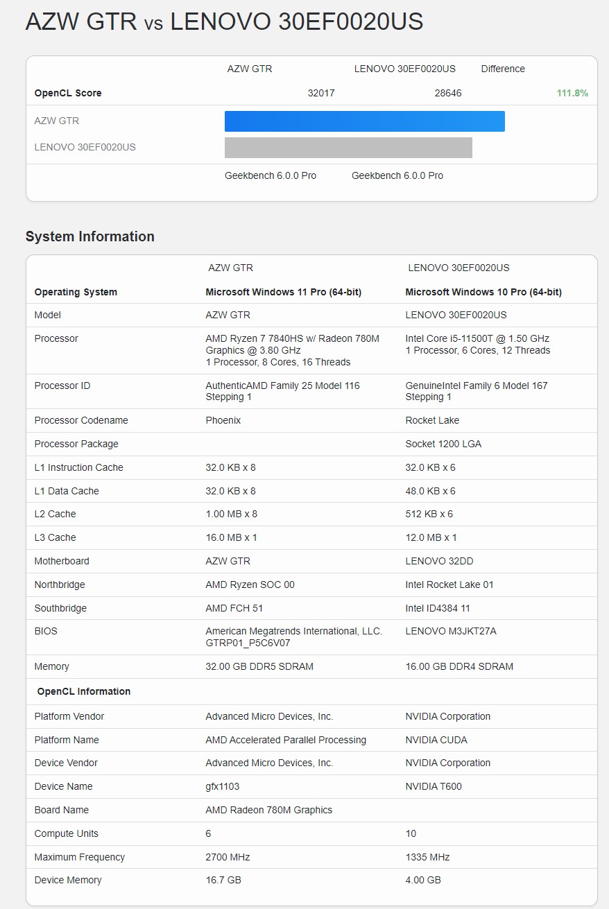609x909 pixels.
Task: Click the Phoenix processor codename
Action: [x=223, y=420]
